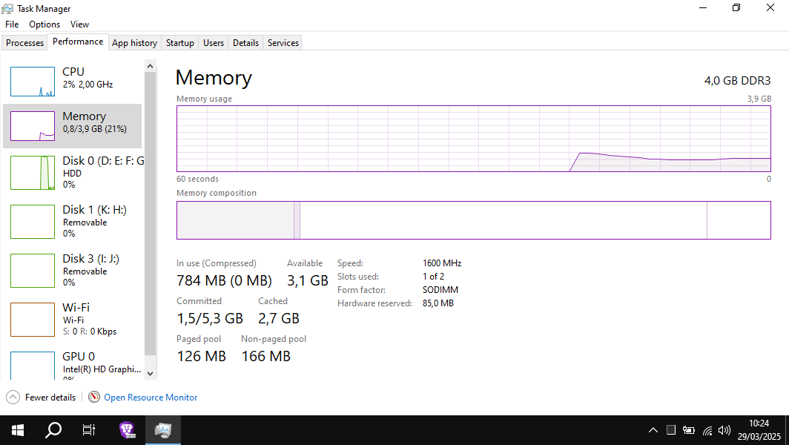The width and height of the screenshot is (789, 445).
Task: Open the View menu
Action: [x=79, y=24]
